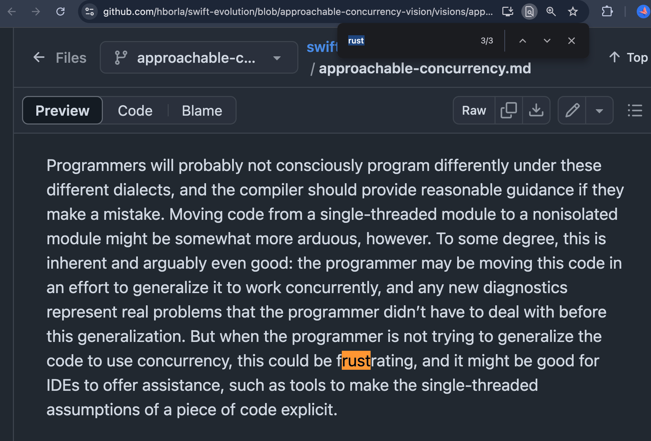Jump to next find match
Screen dimensions: 651x441
tap(547, 41)
